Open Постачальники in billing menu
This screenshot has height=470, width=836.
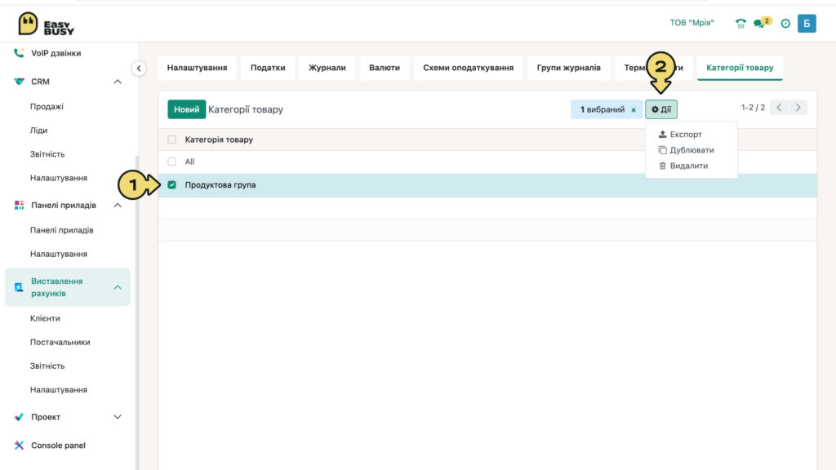[x=60, y=342]
